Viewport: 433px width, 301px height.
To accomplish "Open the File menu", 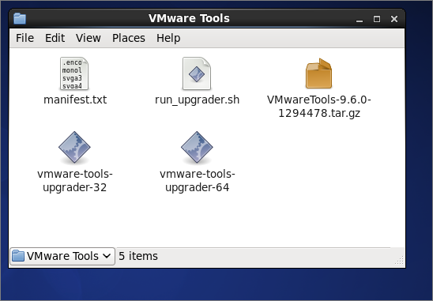I will click(24, 38).
